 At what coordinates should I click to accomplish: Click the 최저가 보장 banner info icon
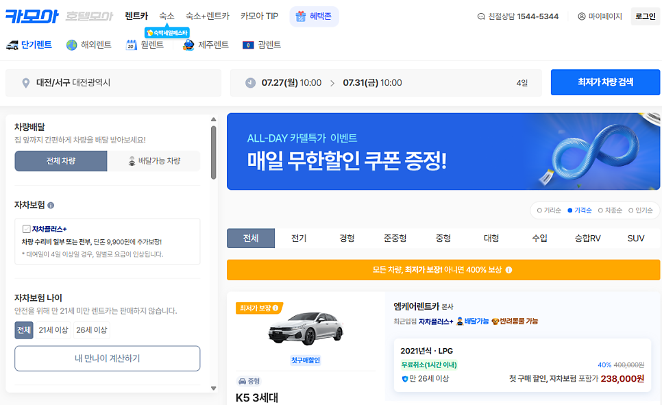pyautogui.click(x=508, y=270)
